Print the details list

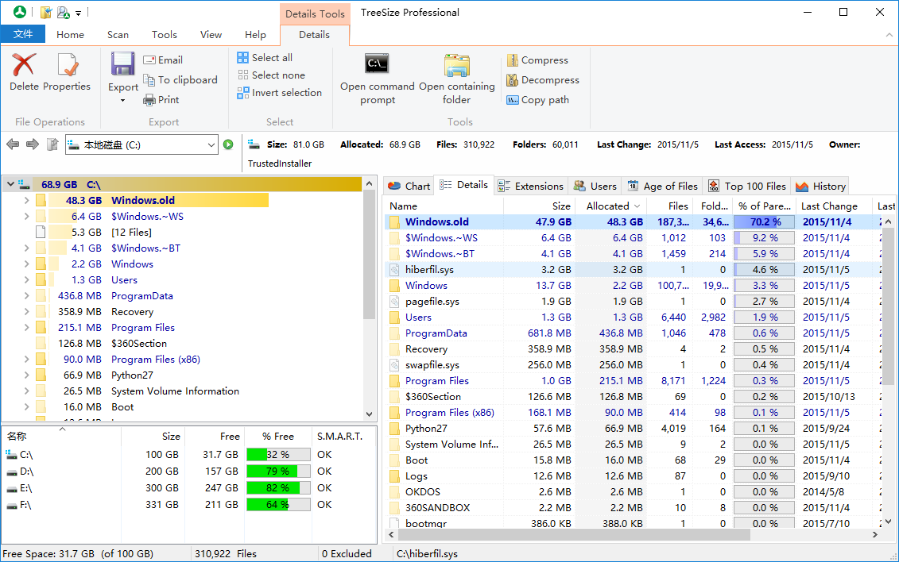[161, 99]
